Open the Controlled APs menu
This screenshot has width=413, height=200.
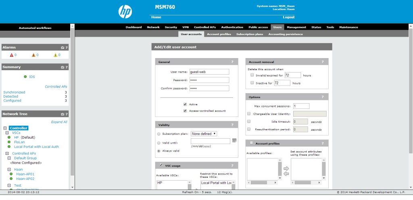[205, 27]
